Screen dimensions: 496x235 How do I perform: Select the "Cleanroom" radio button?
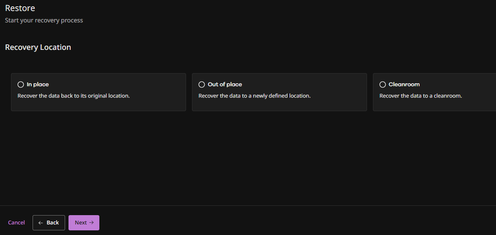point(383,85)
